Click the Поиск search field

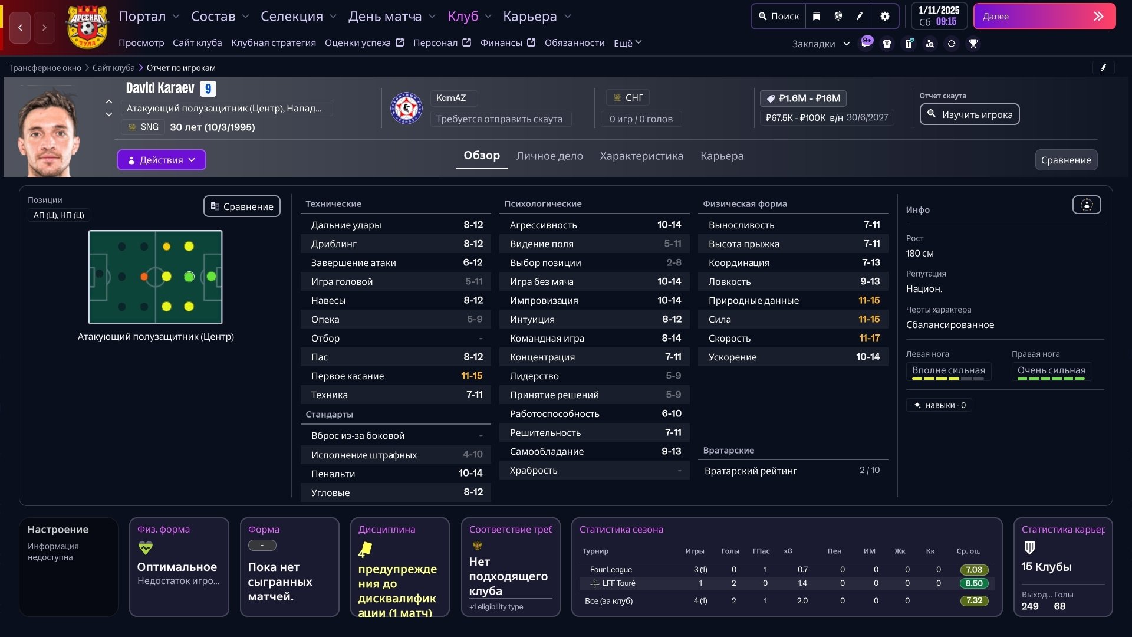point(778,17)
